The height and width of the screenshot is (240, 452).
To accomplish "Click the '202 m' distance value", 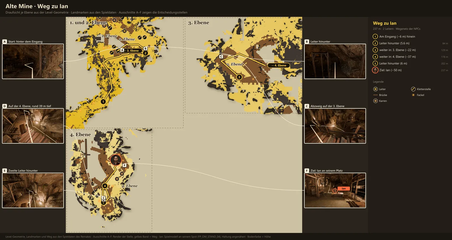I will 444,64.
